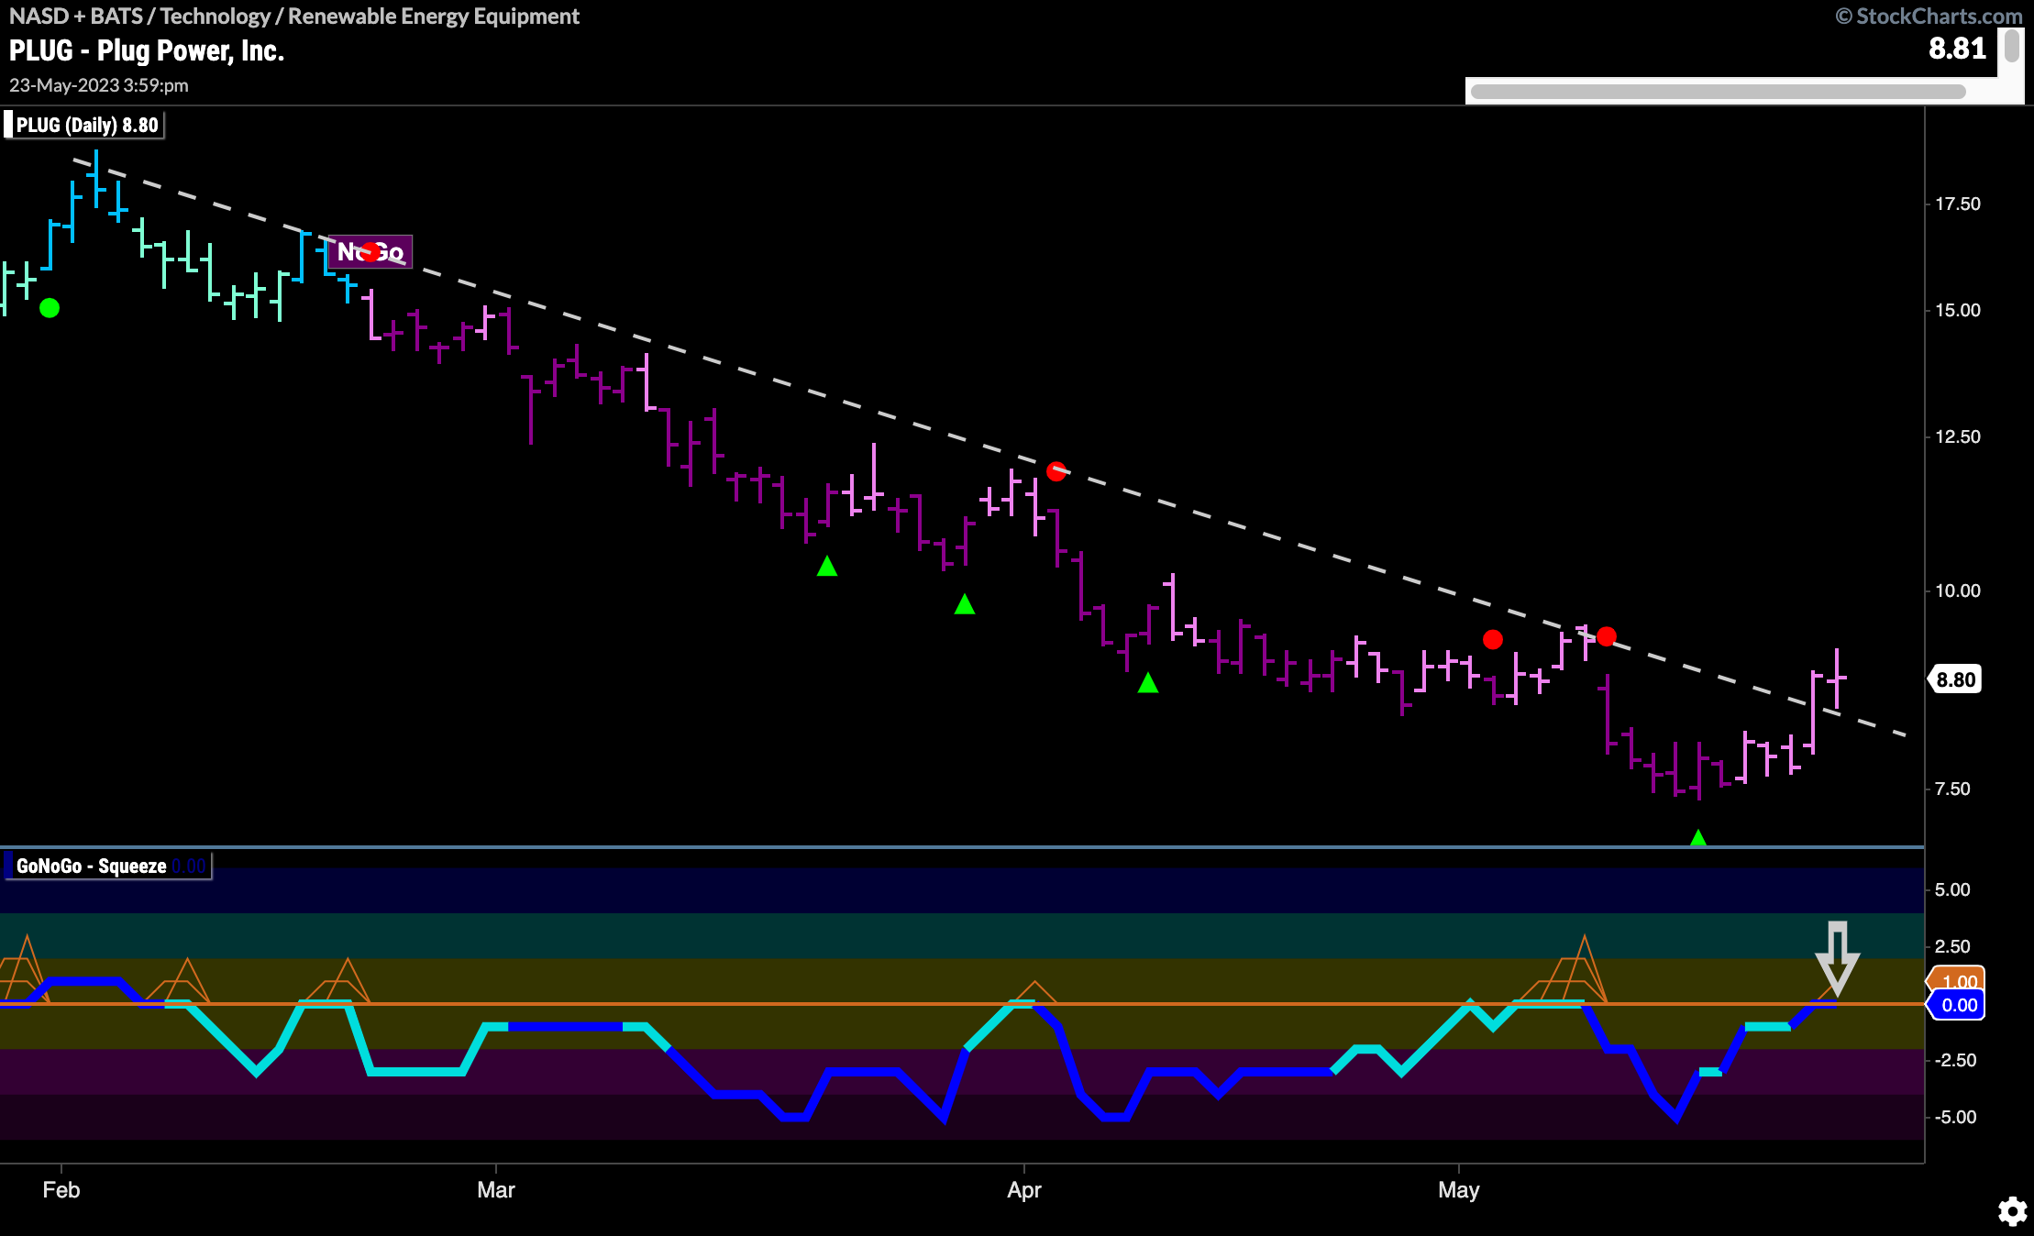The height and width of the screenshot is (1236, 2034).
Task: Click the red dot above the early-May bars
Action: [1493, 639]
